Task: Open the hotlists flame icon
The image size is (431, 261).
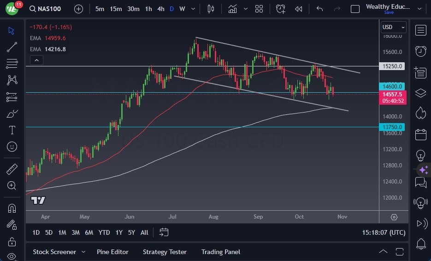Action: pos(420,113)
